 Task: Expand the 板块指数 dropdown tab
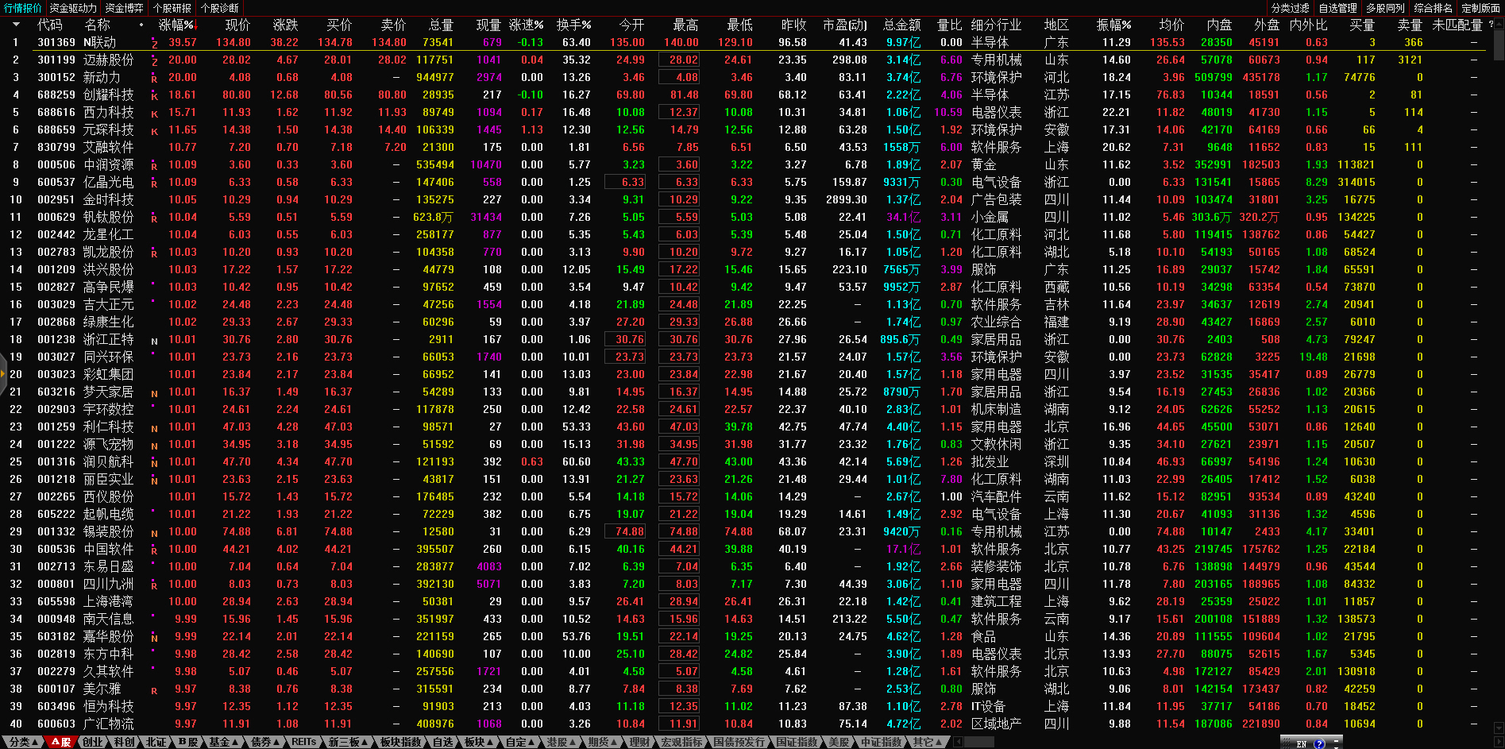click(x=400, y=742)
